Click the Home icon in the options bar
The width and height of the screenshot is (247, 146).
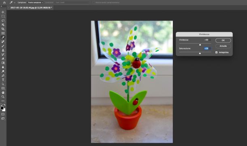coord(4,2)
